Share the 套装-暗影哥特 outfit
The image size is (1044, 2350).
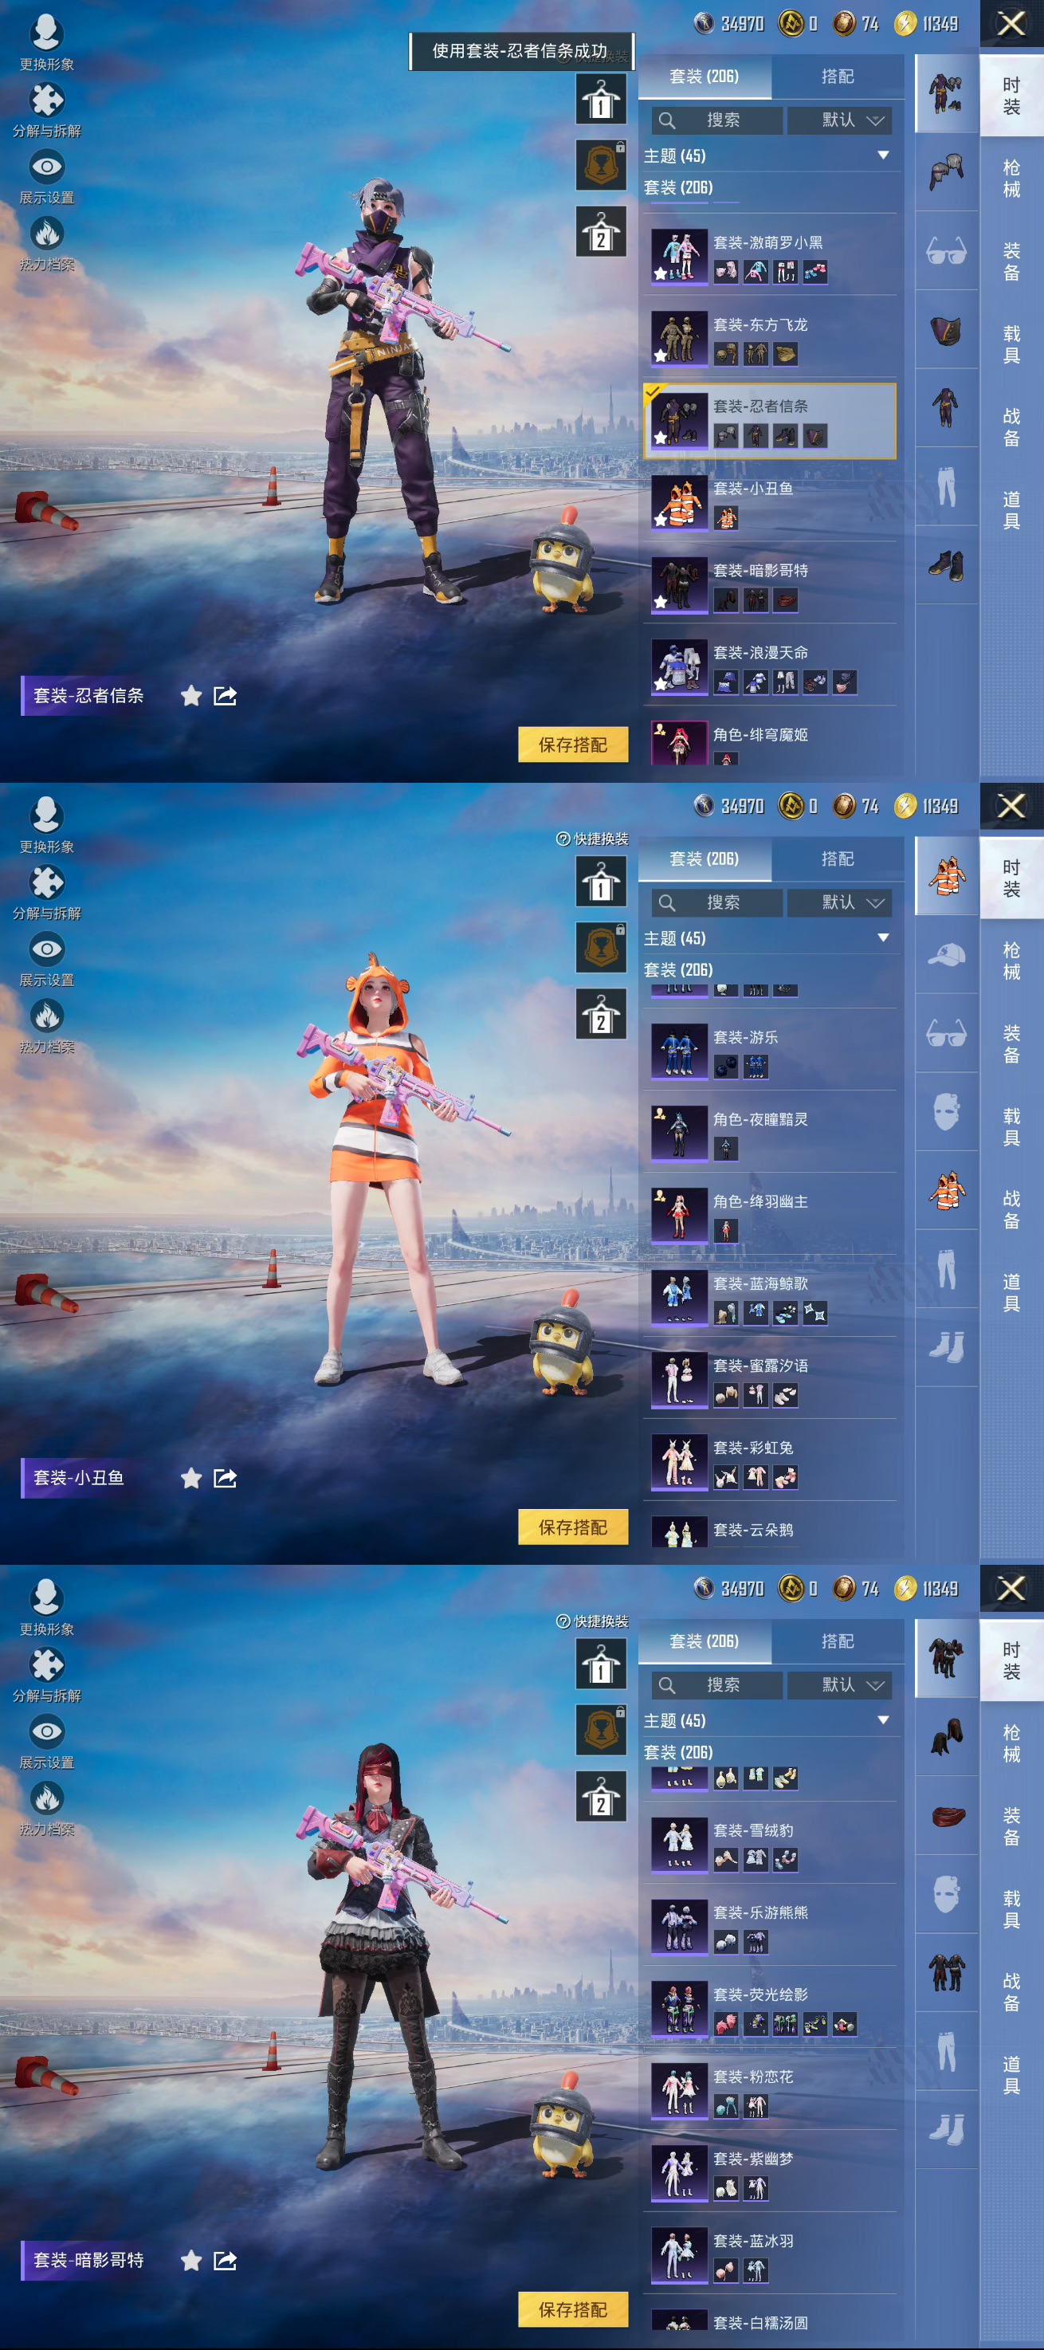pyautogui.click(x=226, y=2261)
